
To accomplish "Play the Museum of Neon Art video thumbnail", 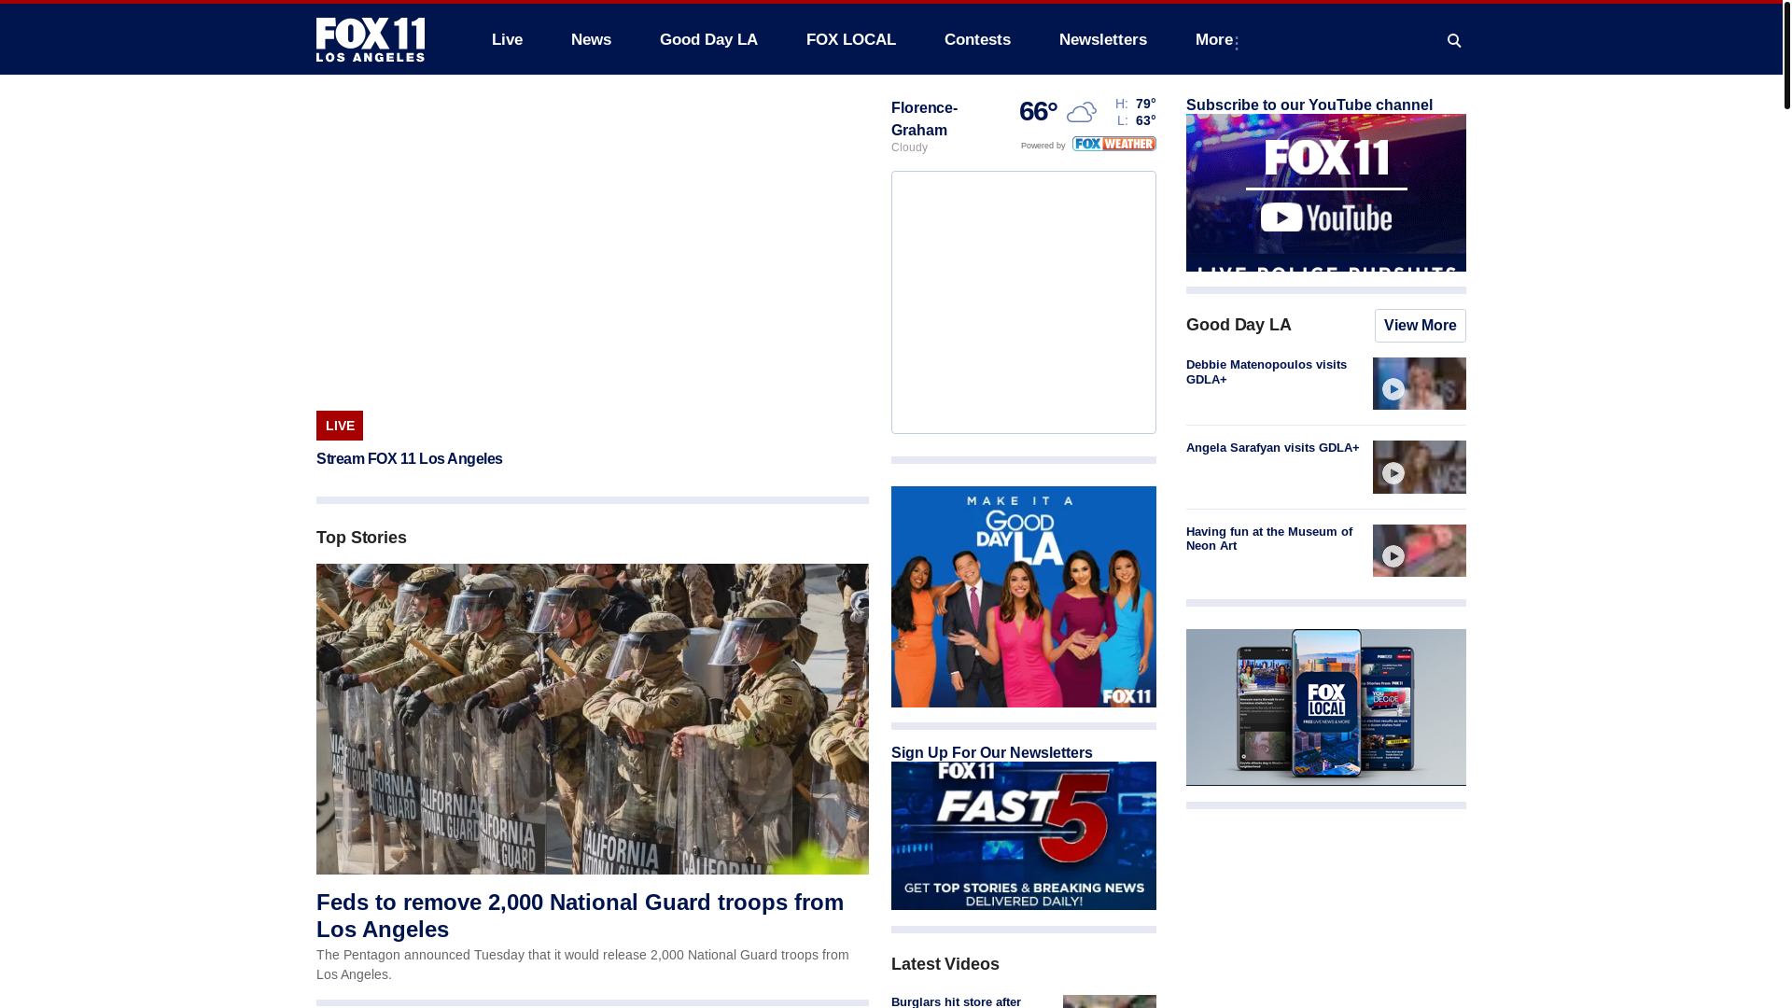I will pos(1419,551).
